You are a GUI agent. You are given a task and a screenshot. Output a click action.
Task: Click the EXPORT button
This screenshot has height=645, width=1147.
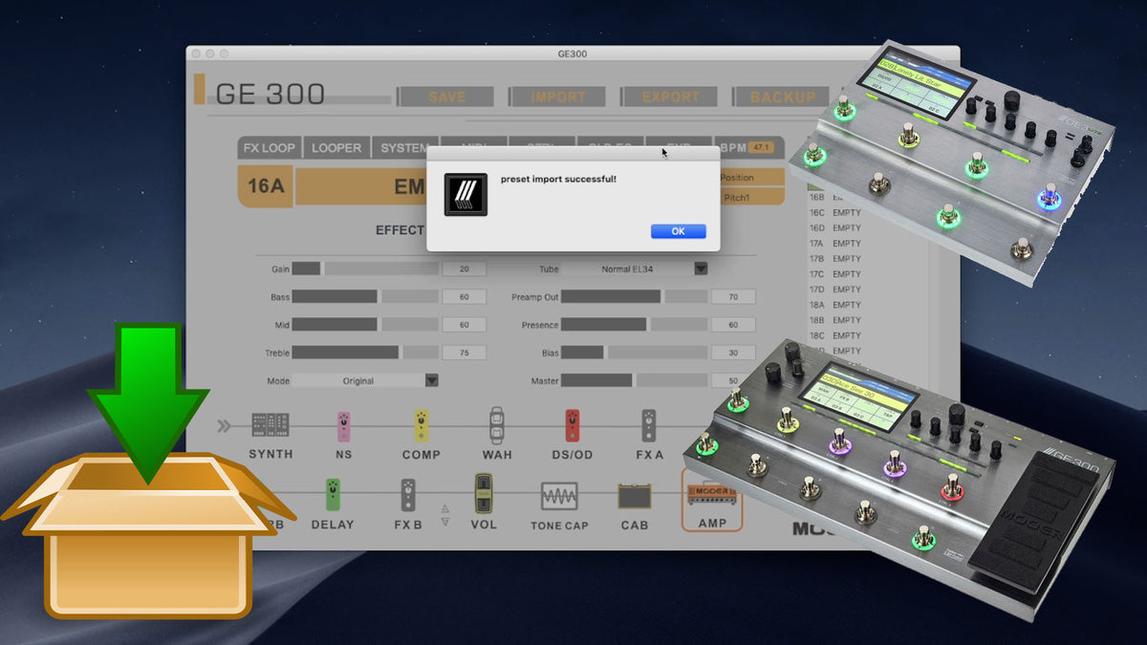[x=671, y=97]
